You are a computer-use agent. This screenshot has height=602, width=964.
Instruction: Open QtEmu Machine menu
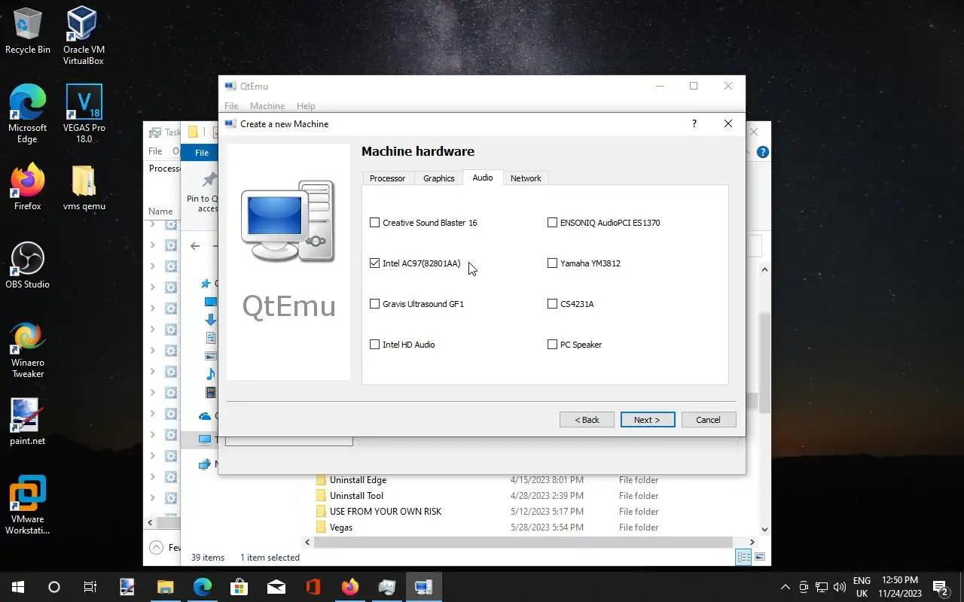click(267, 106)
